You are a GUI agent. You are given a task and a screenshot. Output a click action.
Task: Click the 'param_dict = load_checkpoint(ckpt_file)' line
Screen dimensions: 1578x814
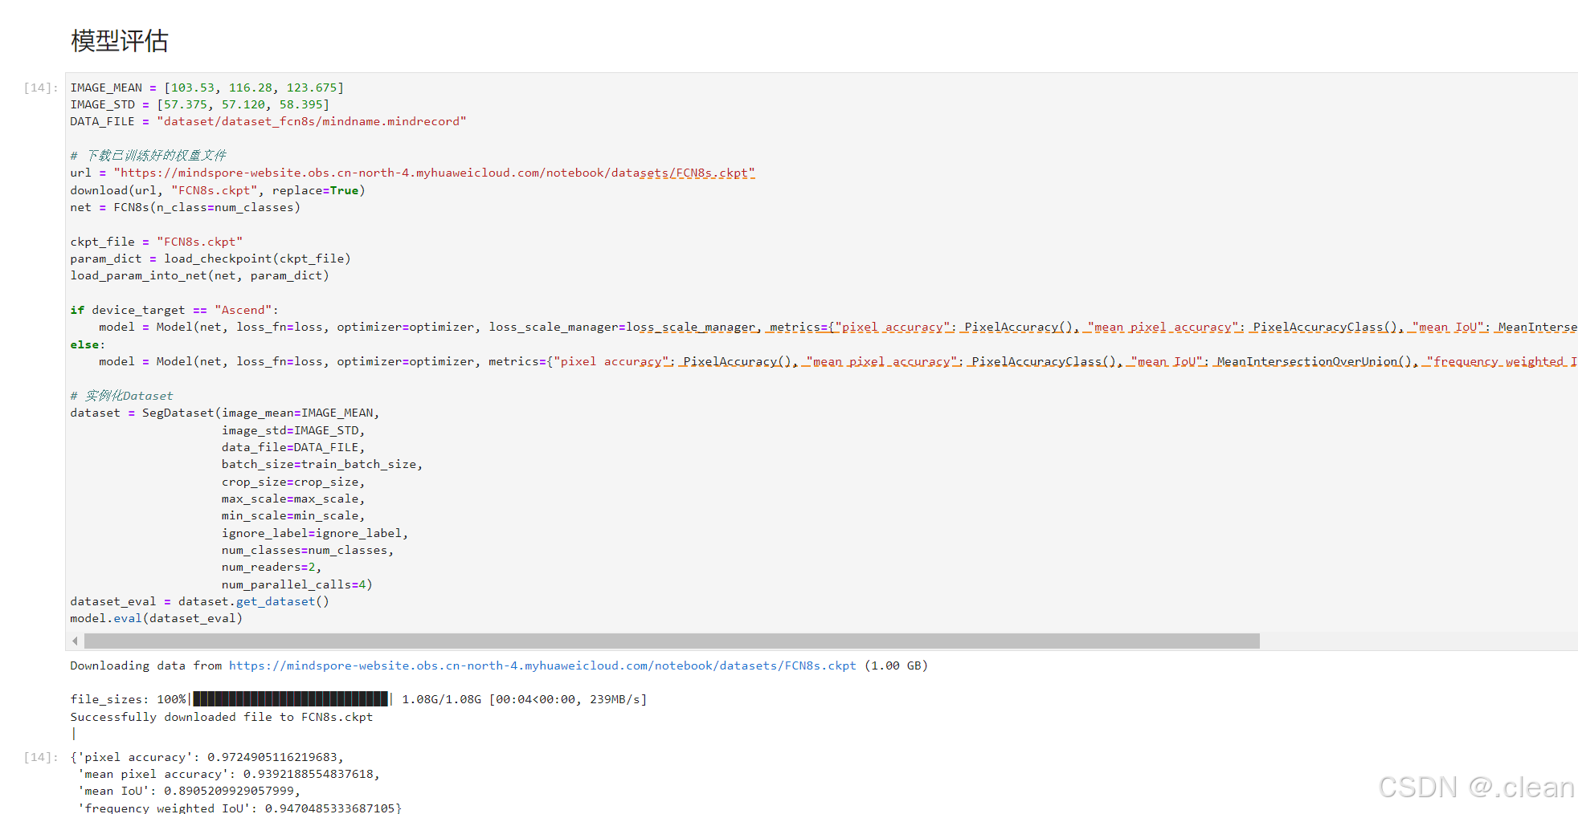point(211,258)
